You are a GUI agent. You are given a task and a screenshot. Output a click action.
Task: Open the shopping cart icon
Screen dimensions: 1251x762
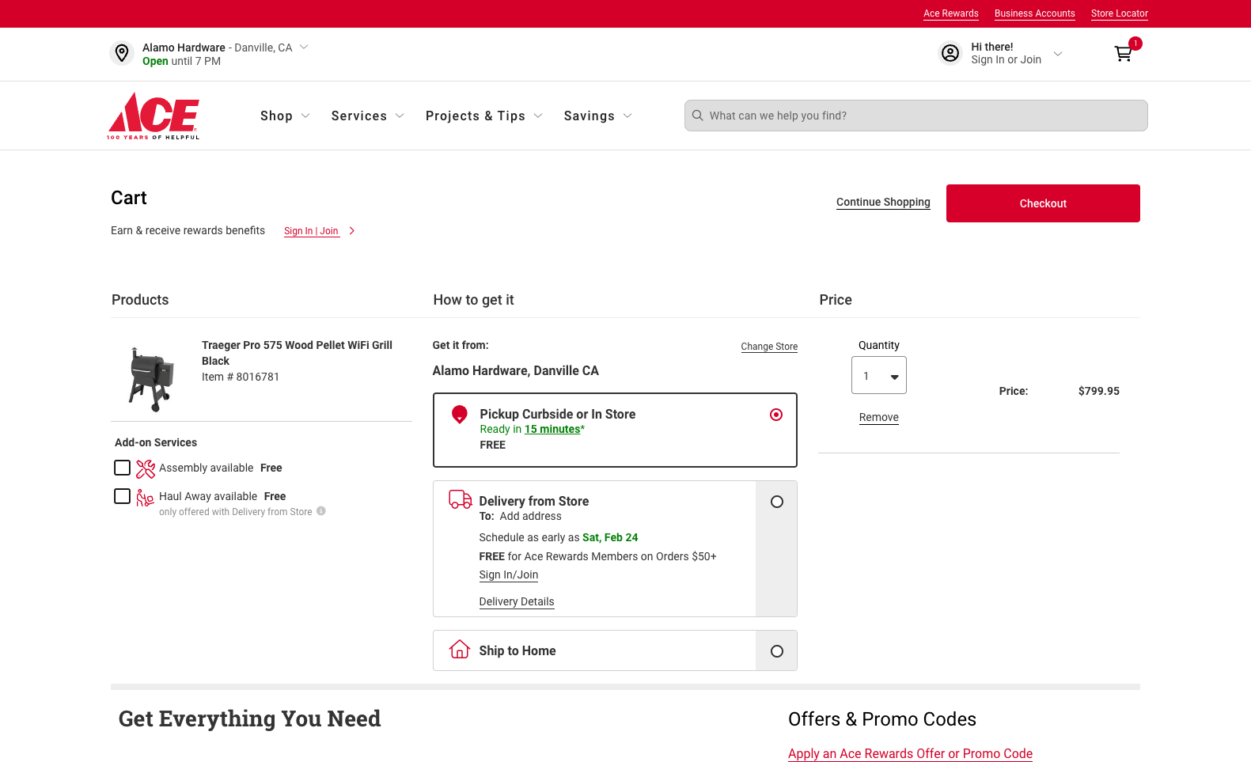(1123, 54)
